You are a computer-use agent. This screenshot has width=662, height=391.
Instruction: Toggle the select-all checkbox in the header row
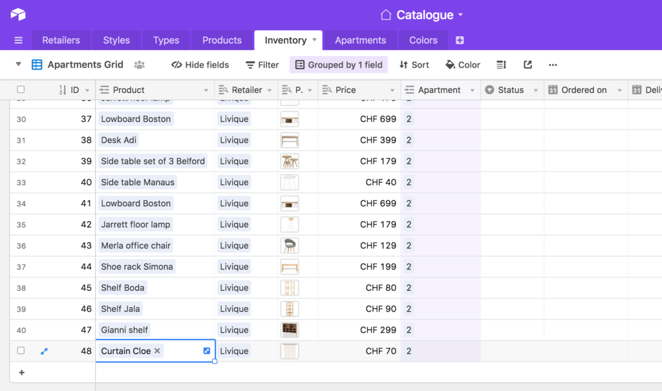click(21, 90)
